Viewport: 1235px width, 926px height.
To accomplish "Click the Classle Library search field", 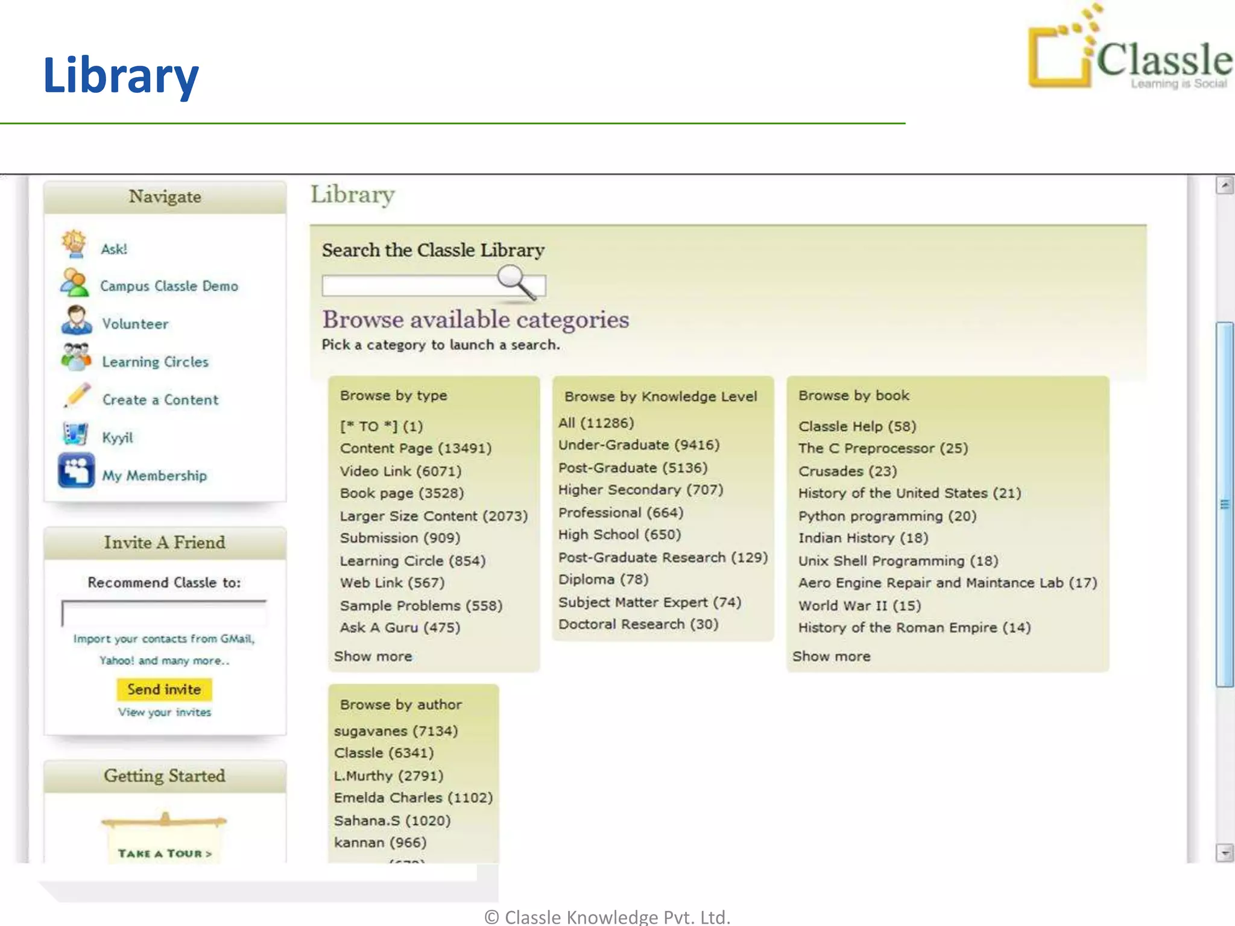I will 434,285.
